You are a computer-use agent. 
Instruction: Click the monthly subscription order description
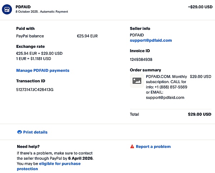click(166, 87)
